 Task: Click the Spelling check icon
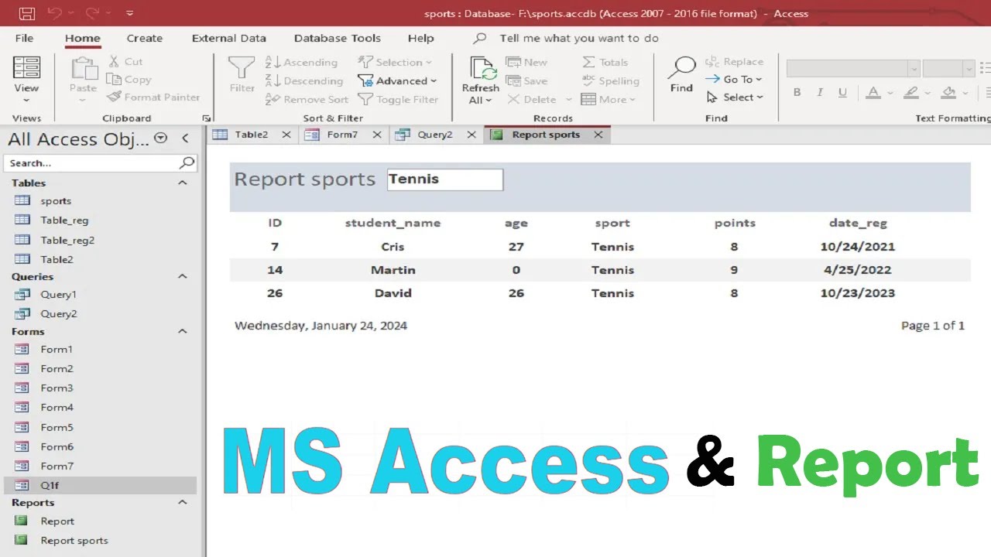coord(589,80)
